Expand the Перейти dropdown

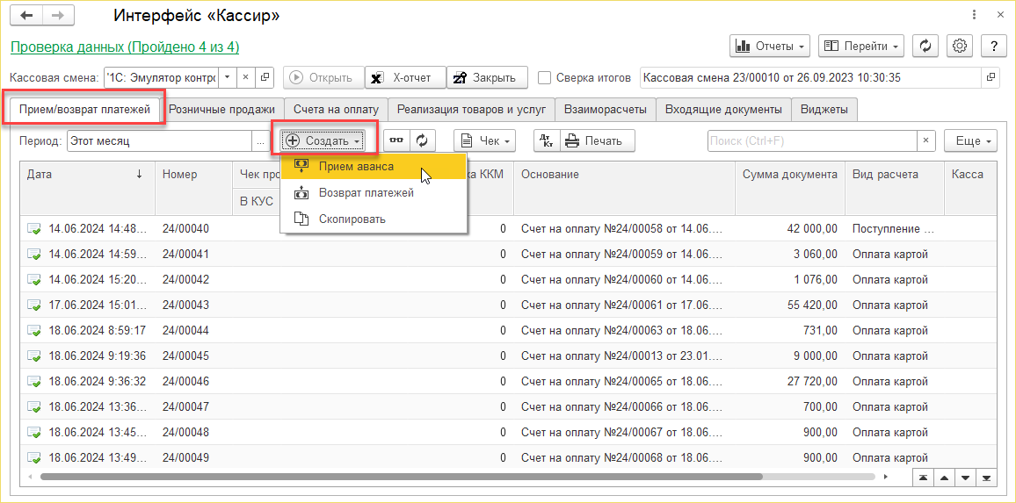[x=860, y=46]
